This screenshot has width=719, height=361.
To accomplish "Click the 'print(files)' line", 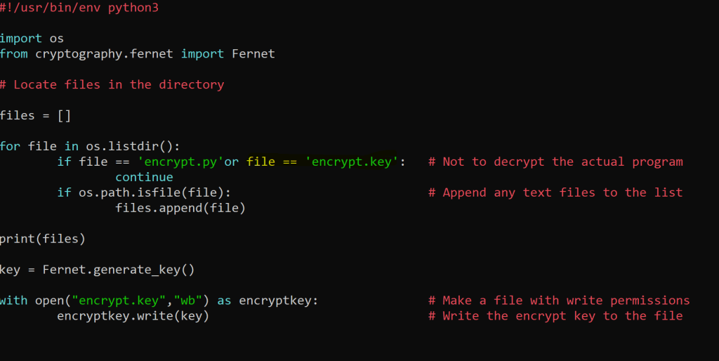I will pyautogui.click(x=42, y=239).
